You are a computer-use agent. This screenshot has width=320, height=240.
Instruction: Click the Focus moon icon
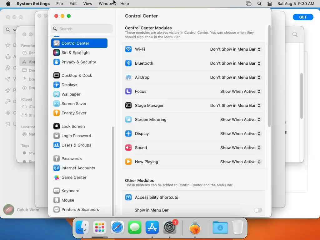coord(128,92)
